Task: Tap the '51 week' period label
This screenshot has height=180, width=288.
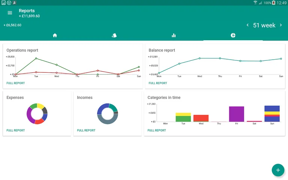Action: click(264, 25)
